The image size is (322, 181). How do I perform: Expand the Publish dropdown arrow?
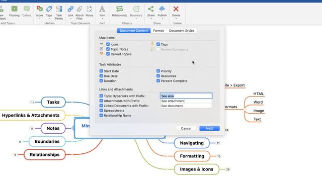point(162,19)
